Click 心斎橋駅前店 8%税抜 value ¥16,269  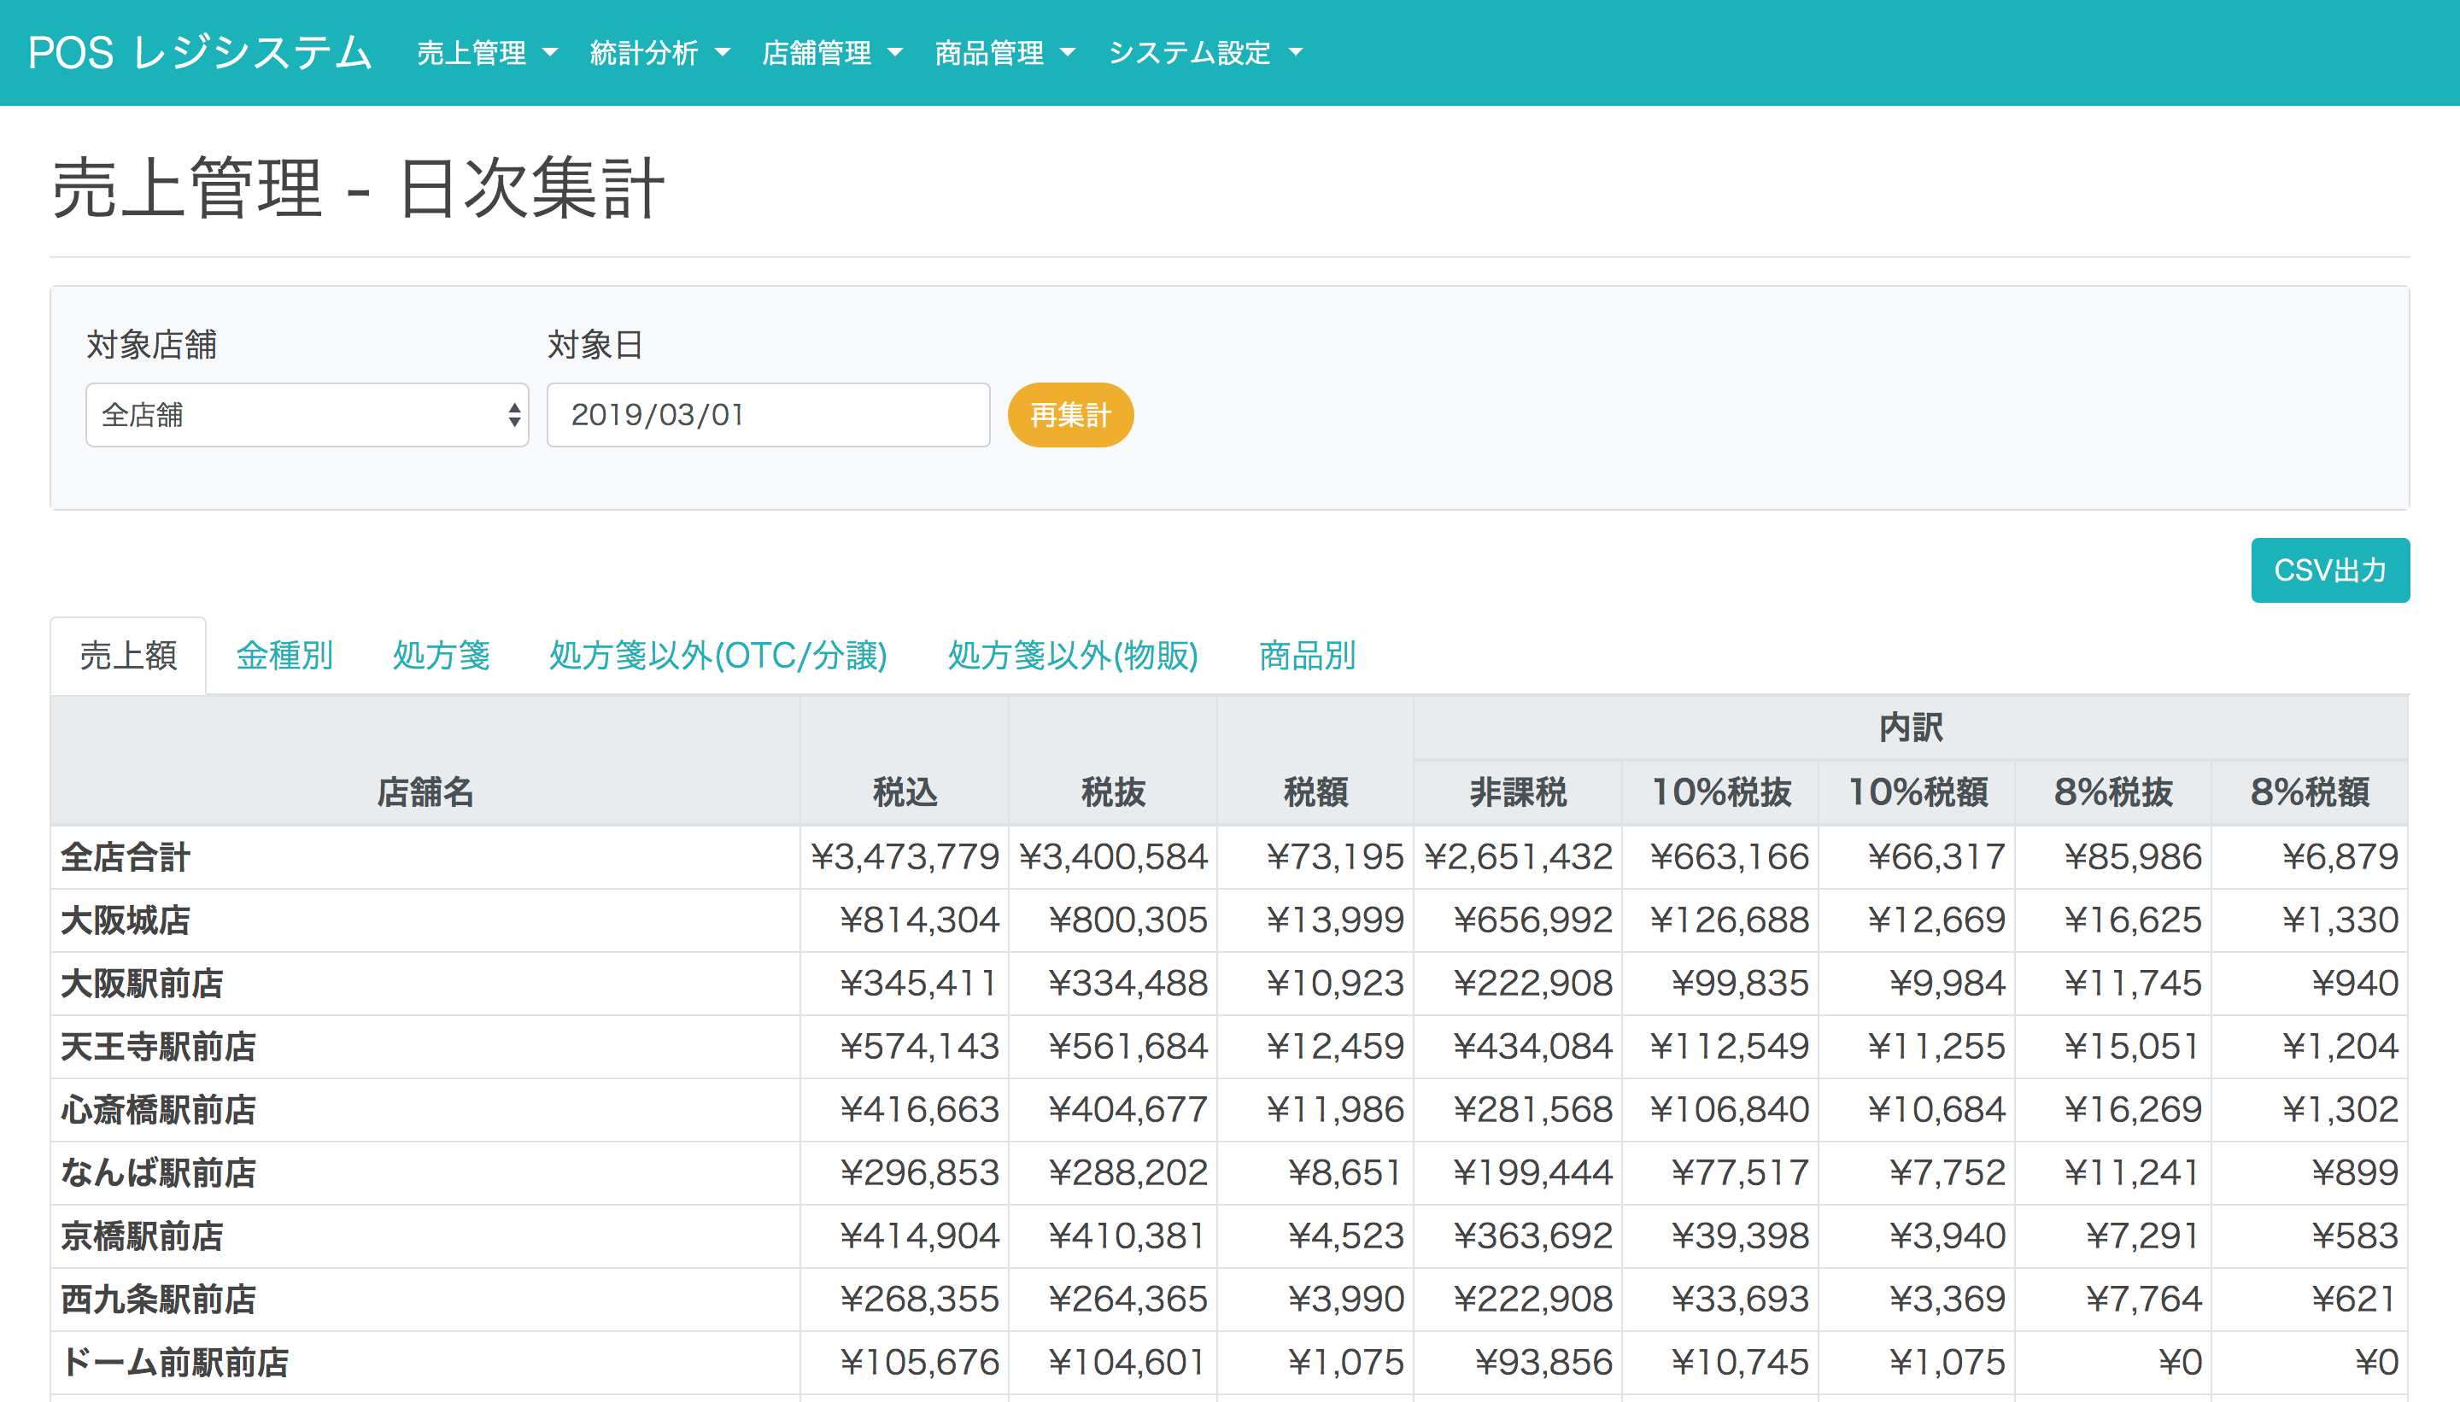[2133, 1110]
